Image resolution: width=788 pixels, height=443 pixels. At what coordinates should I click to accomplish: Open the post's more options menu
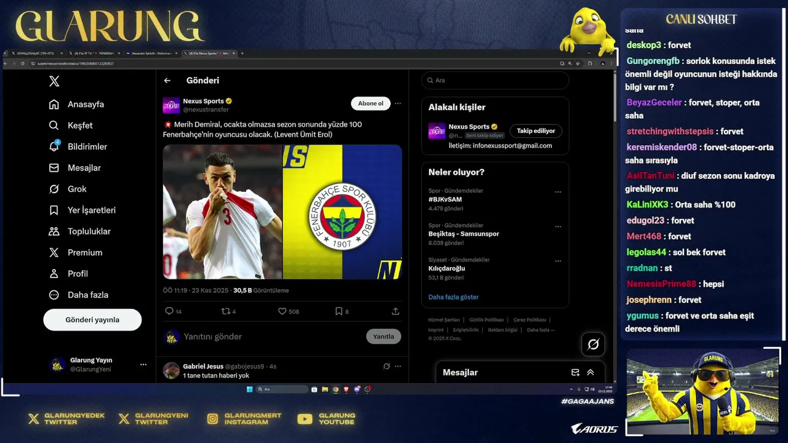click(398, 103)
